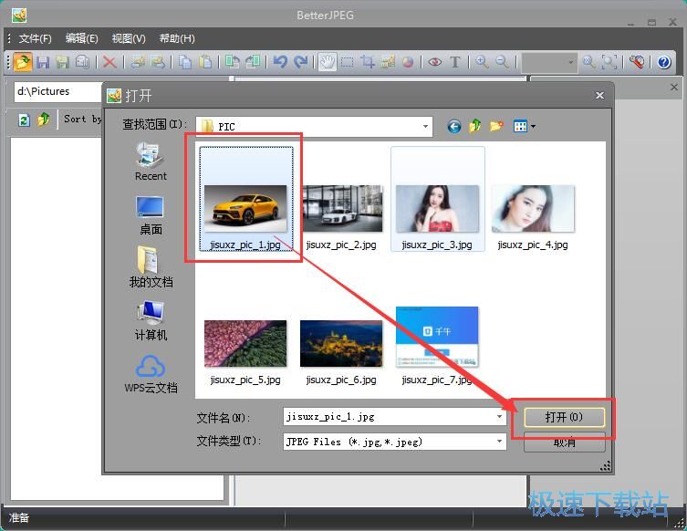Select the Text tool in toolbar

tap(454, 62)
